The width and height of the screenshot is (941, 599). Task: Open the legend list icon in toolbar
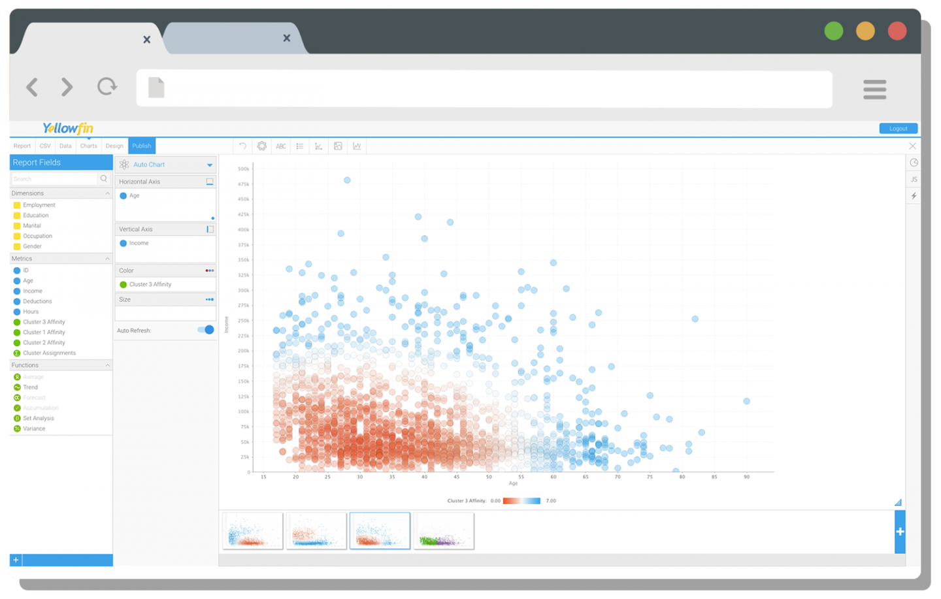[x=299, y=146]
